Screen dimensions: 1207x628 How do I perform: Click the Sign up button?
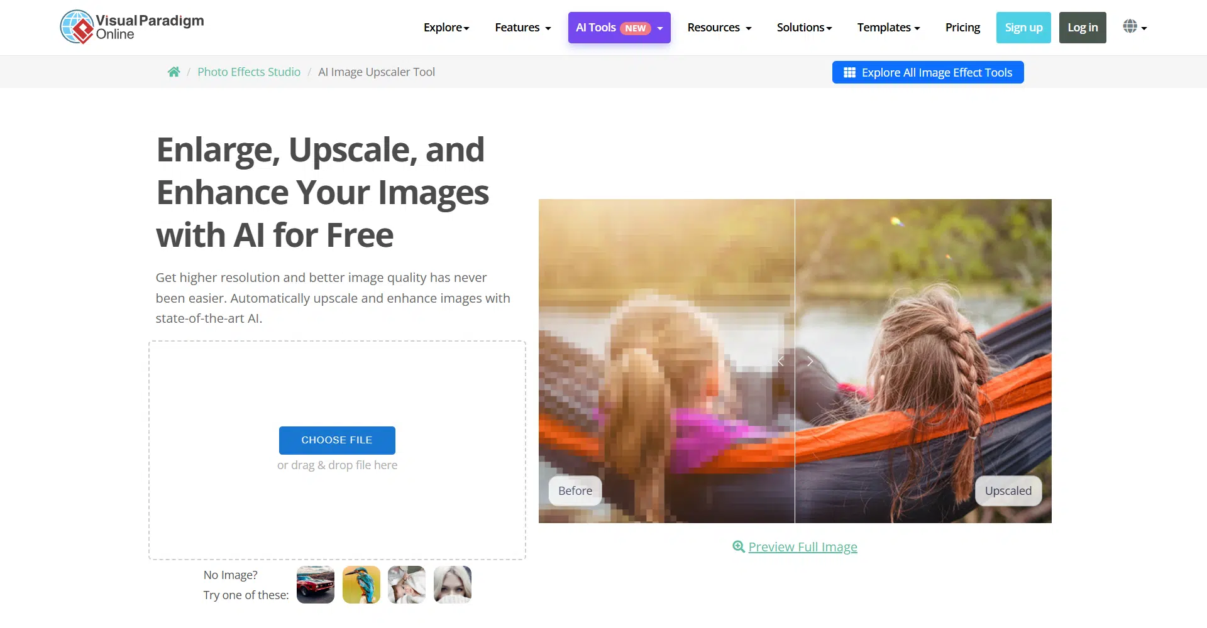[x=1023, y=28]
